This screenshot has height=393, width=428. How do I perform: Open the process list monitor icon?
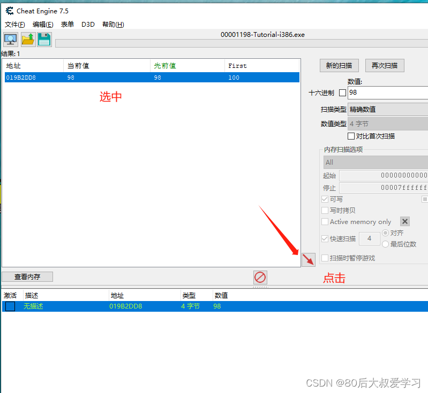coord(11,40)
